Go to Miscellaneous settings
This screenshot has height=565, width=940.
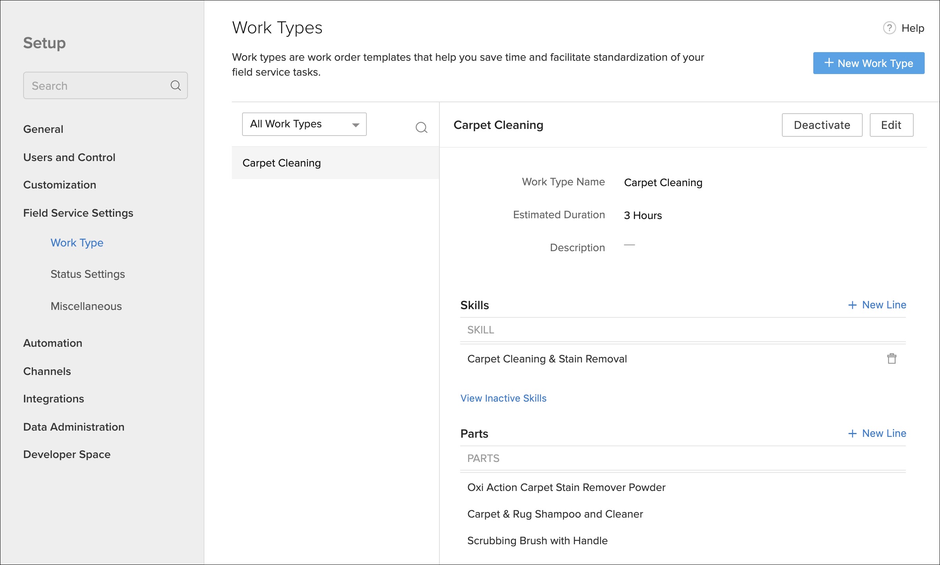[x=86, y=306]
